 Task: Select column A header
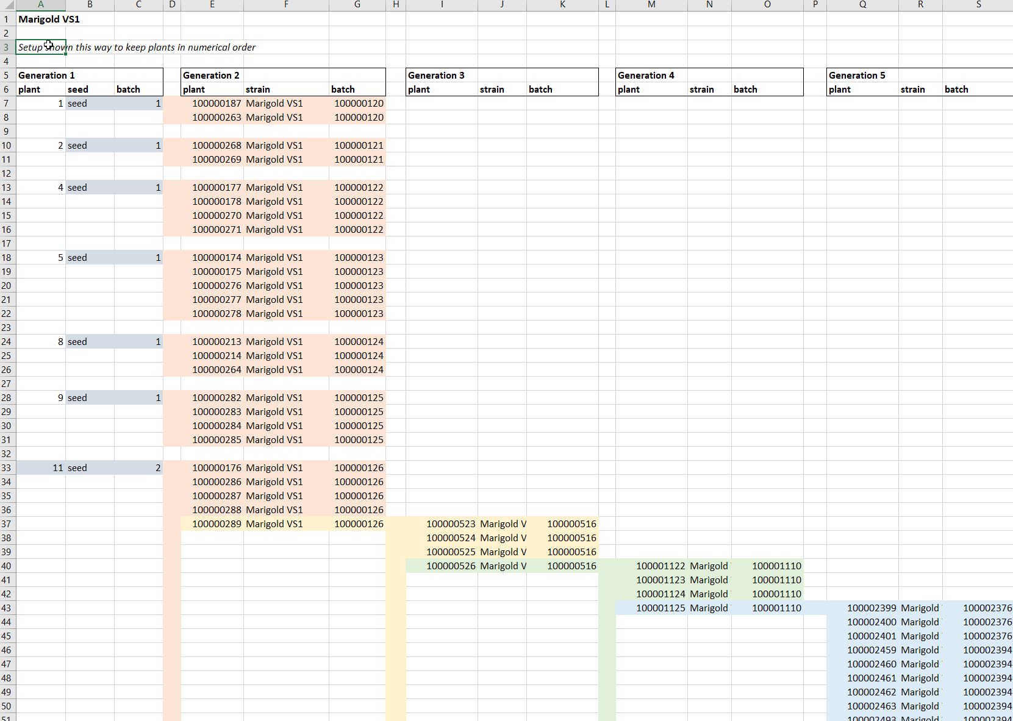tap(41, 5)
